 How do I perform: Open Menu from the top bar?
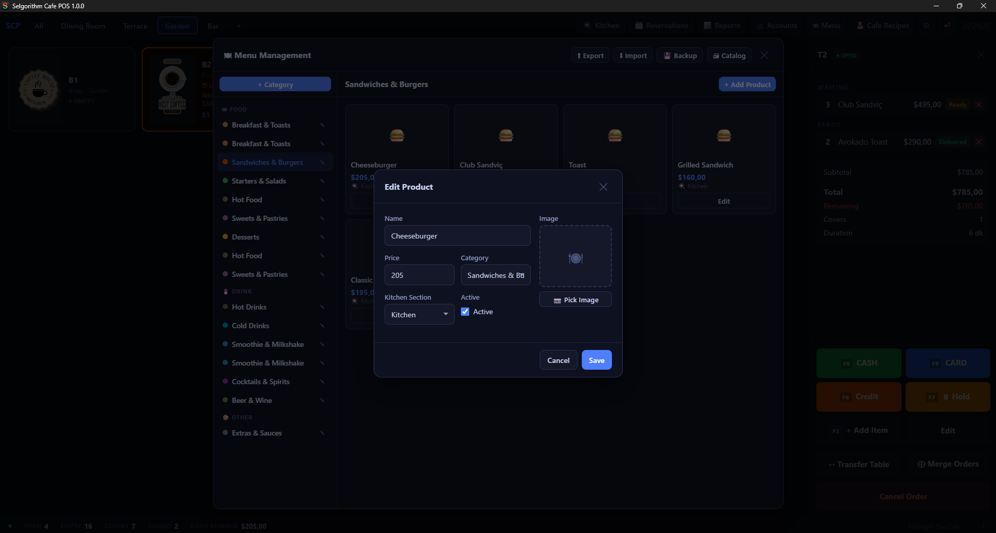click(x=826, y=25)
